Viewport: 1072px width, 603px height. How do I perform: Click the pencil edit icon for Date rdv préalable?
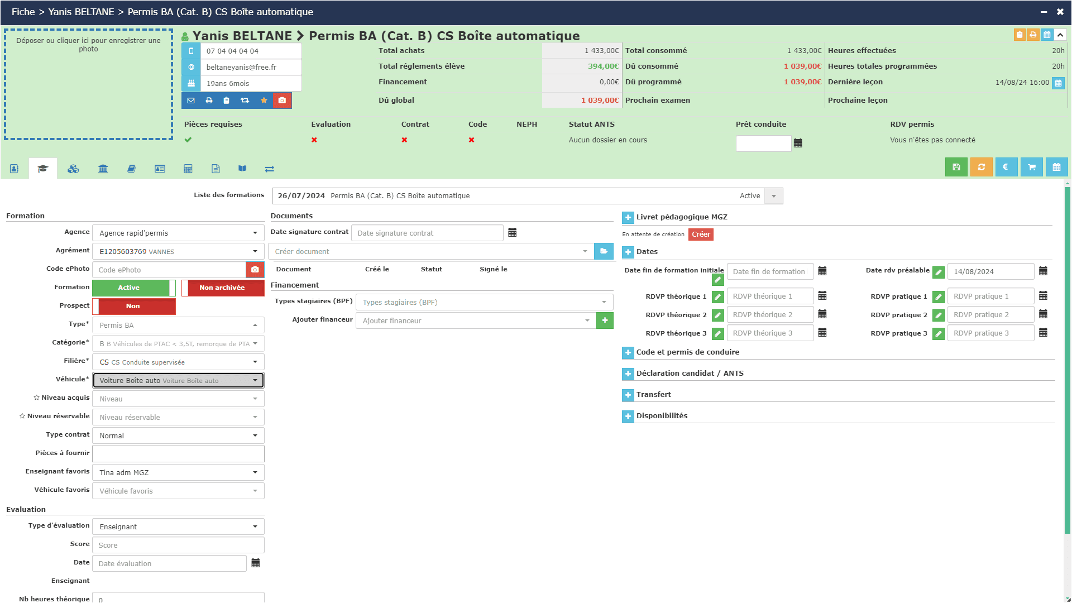(939, 272)
